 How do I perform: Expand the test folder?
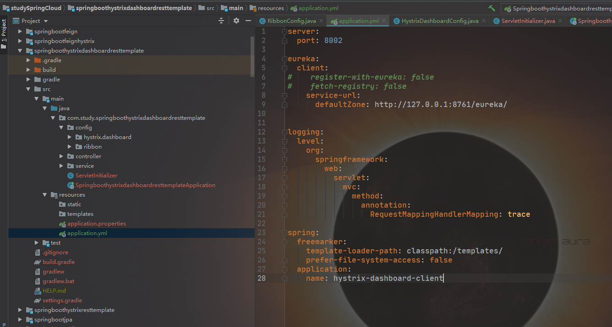(x=37, y=243)
